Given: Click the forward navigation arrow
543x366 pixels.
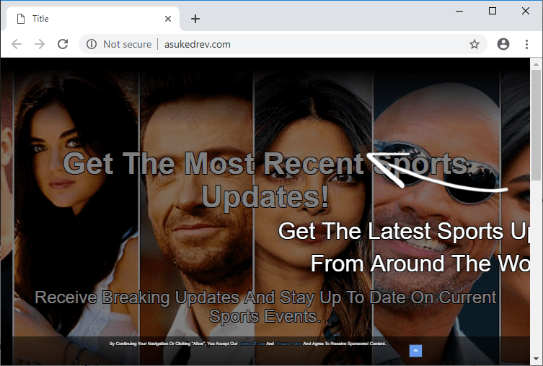Looking at the screenshot, I should 40,44.
